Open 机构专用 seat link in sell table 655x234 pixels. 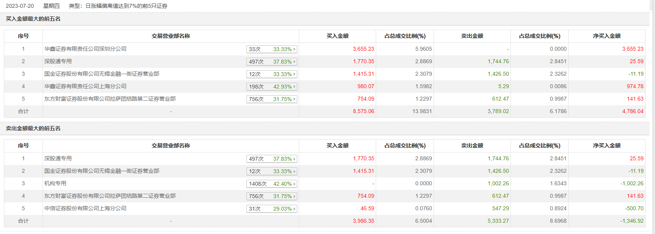pos(55,183)
